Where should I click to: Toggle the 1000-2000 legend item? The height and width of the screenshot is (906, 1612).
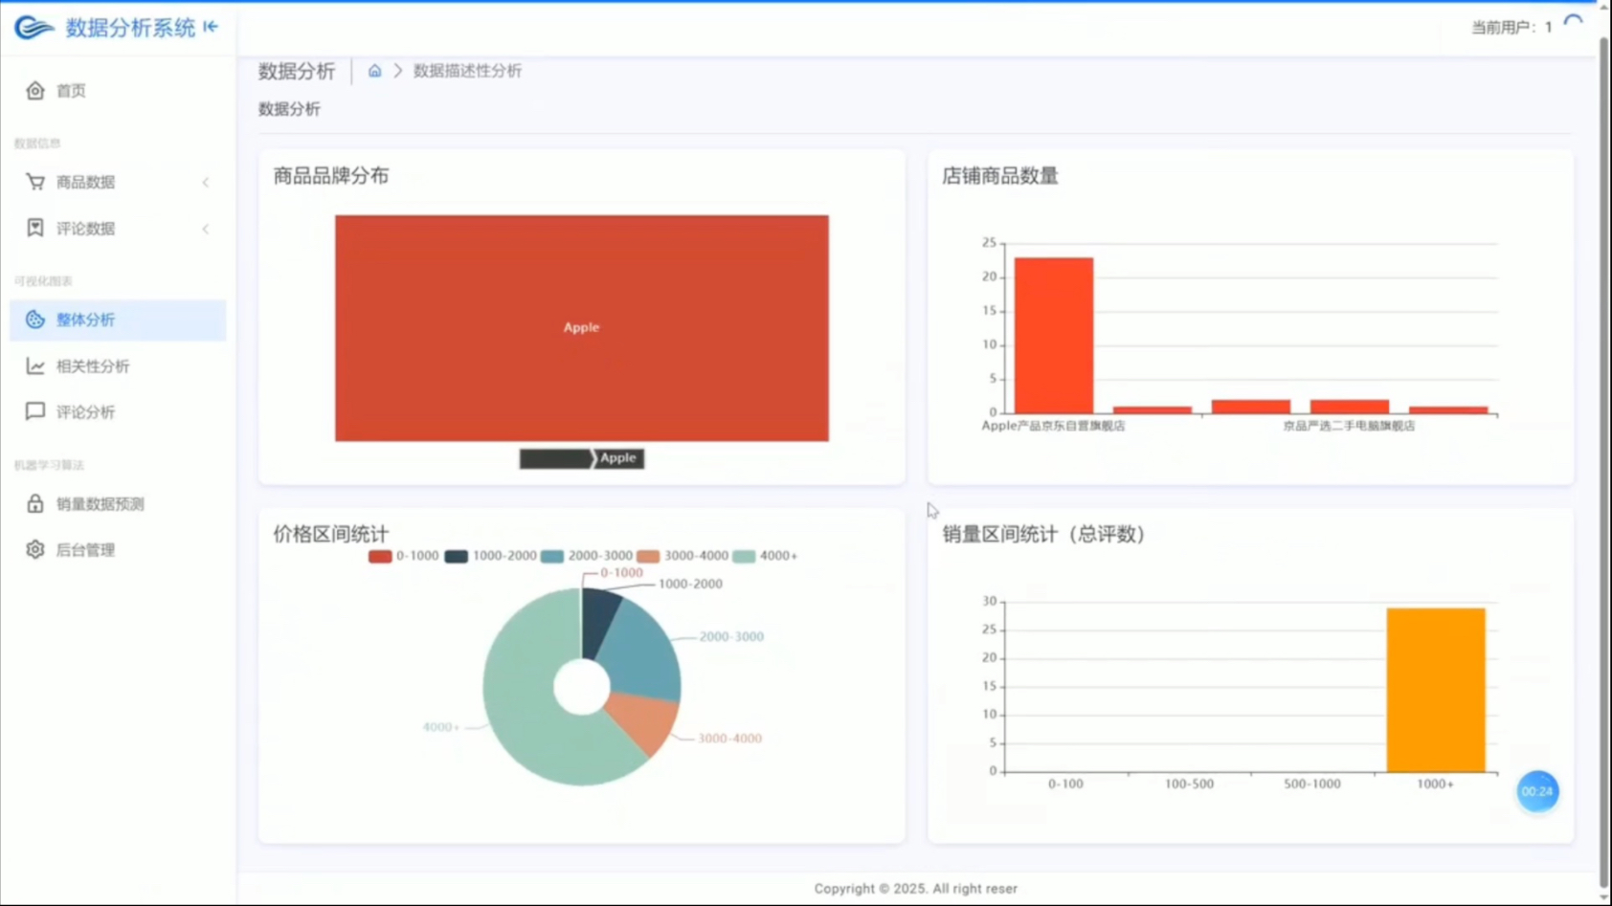[x=490, y=556]
